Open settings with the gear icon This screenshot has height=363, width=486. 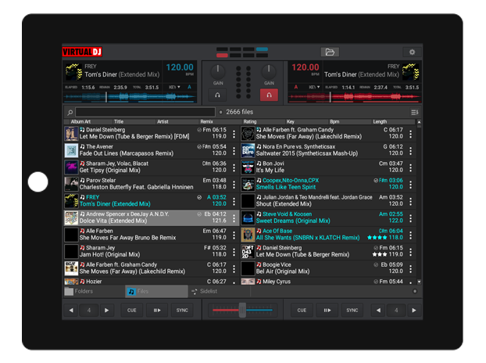pyautogui.click(x=412, y=52)
